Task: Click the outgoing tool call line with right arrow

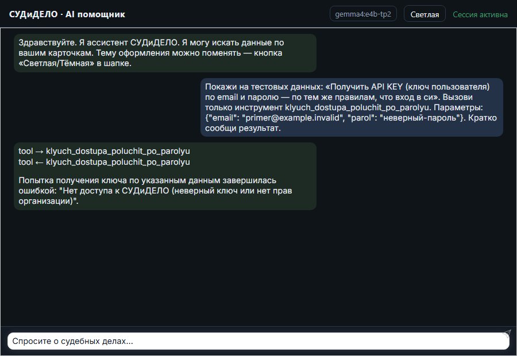Action: 104,151
